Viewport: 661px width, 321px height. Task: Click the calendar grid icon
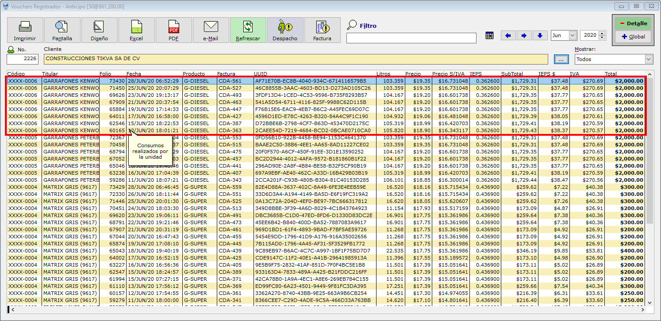(489, 35)
